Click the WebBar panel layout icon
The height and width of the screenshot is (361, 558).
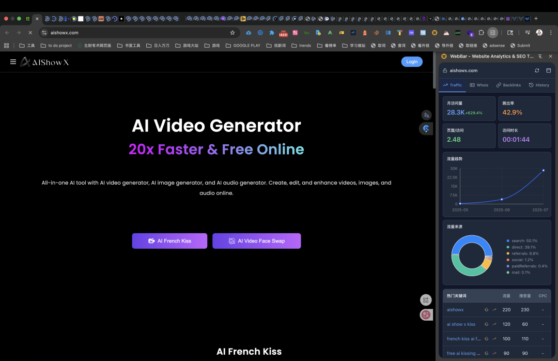548,70
